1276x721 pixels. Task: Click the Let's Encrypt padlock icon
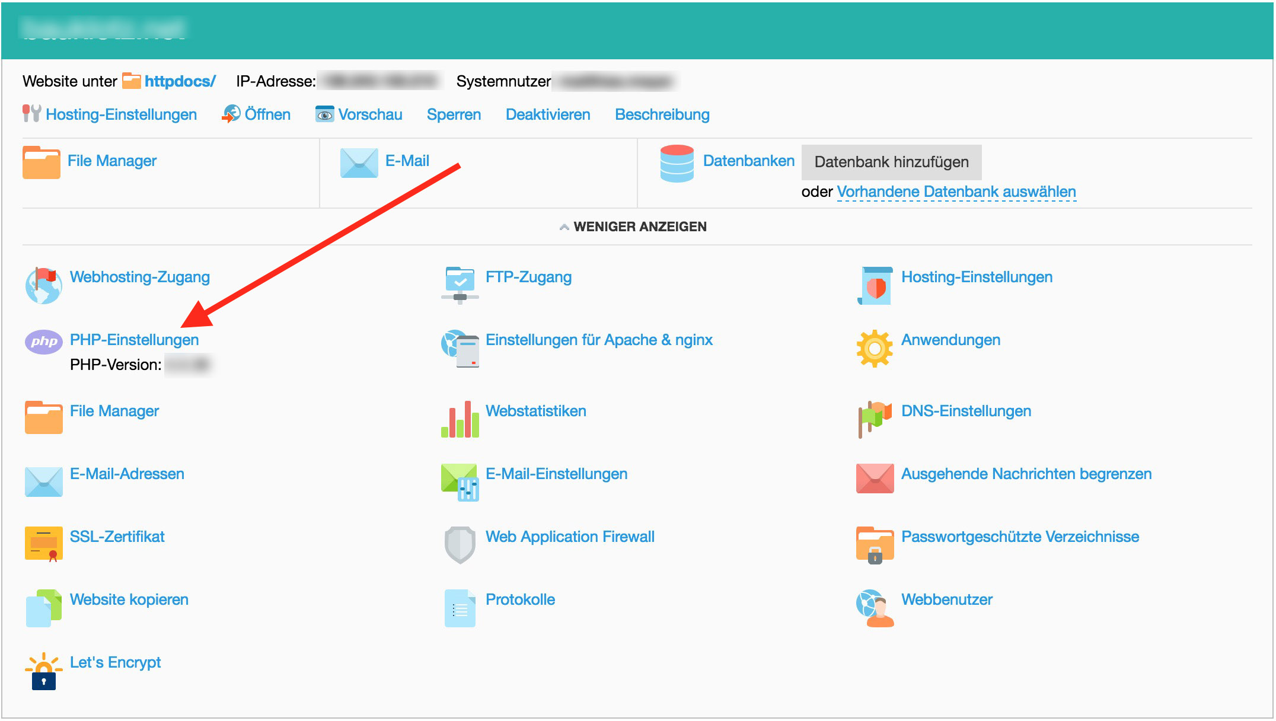[43, 671]
